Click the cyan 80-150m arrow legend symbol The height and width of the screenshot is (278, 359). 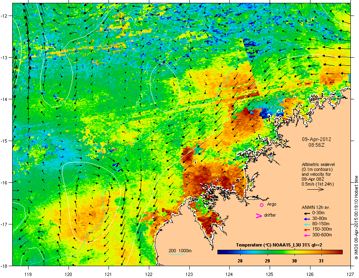[307, 224]
